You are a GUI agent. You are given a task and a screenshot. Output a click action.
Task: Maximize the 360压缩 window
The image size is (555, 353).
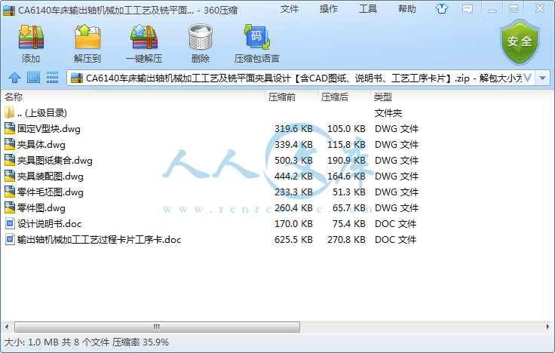coord(514,9)
